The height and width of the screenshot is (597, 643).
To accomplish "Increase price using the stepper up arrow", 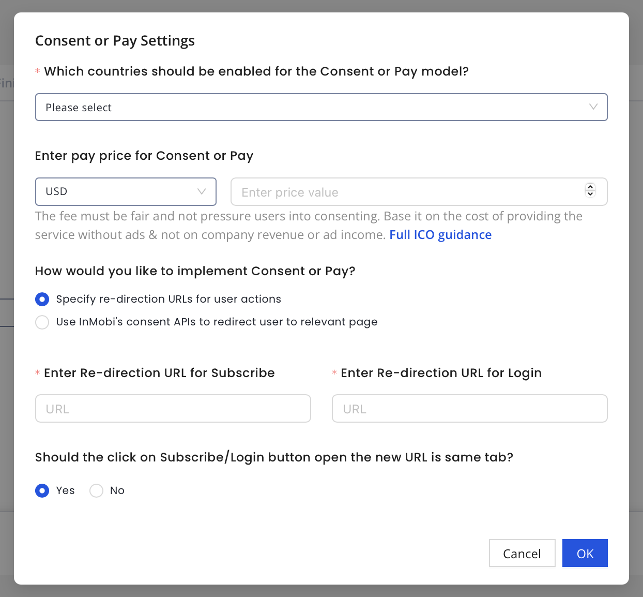I will (590, 187).
